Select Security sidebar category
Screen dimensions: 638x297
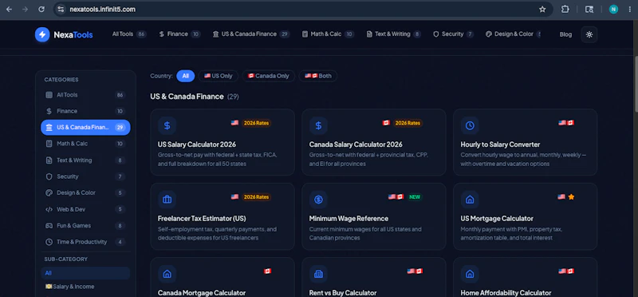85,176
